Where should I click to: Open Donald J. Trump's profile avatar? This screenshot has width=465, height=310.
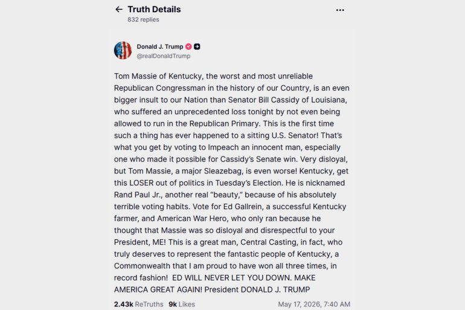(x=123, y=50)
